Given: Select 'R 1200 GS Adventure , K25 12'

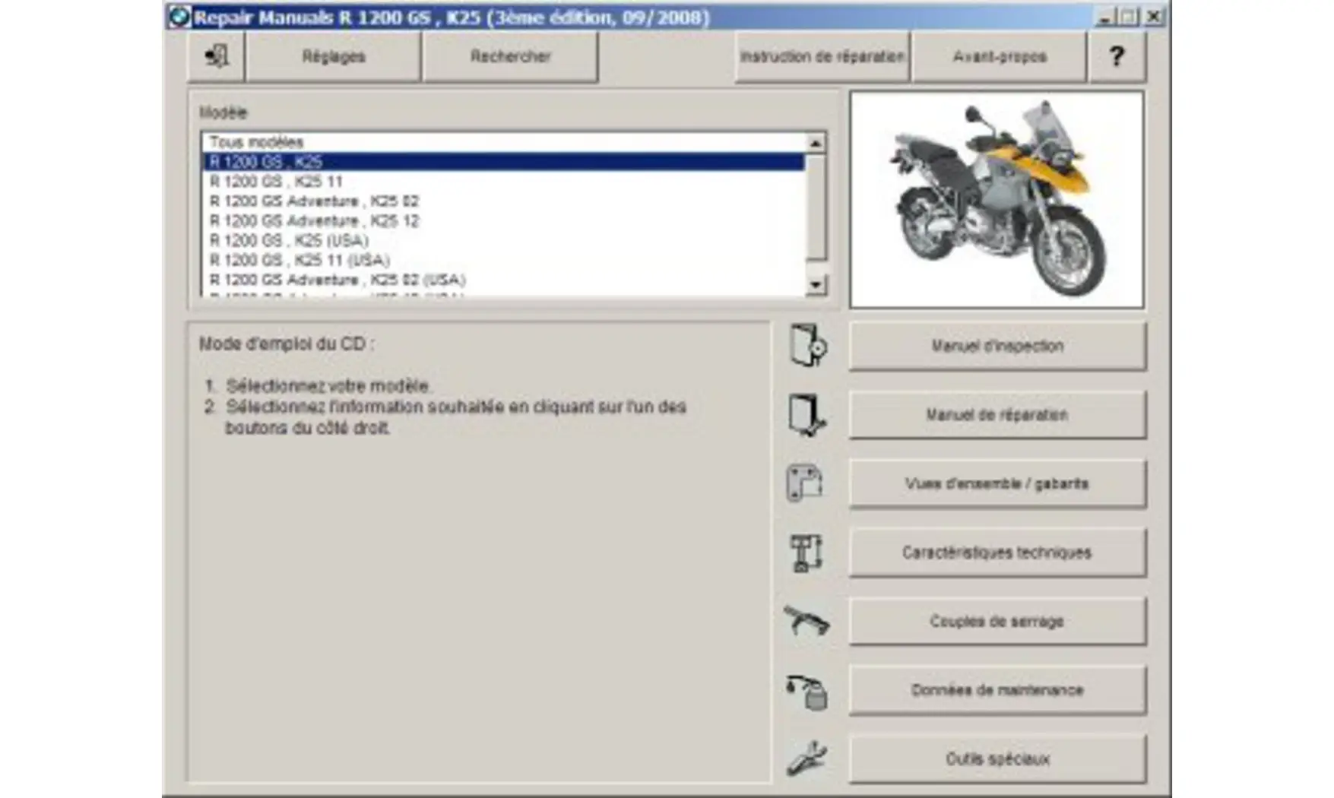Looking at the screenshot, I should (x=503, y=221).
